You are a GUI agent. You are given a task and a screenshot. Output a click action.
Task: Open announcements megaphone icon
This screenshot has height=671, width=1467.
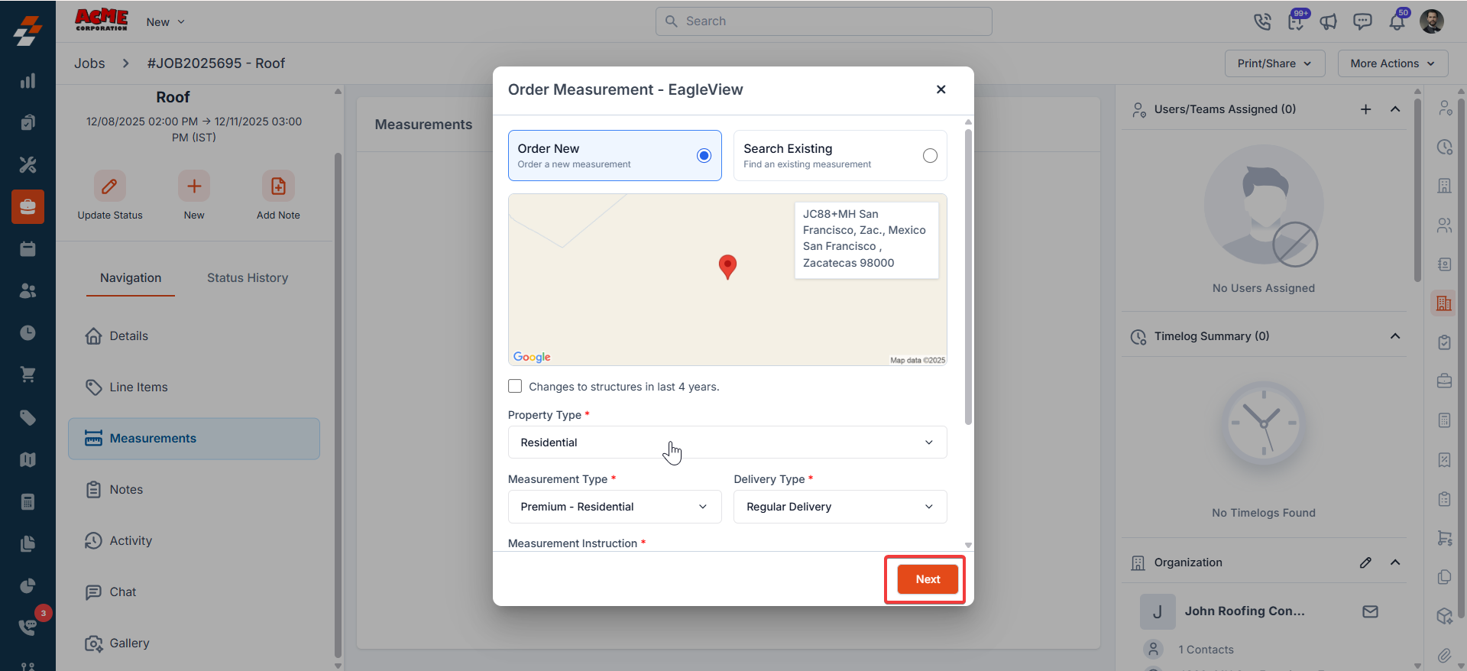pyautogui.click(x=1329, y=21)
